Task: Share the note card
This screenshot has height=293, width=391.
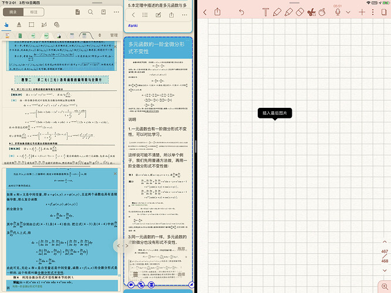Action: click(x=171, y=15)
